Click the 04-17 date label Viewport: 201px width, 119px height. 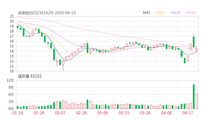188,113
